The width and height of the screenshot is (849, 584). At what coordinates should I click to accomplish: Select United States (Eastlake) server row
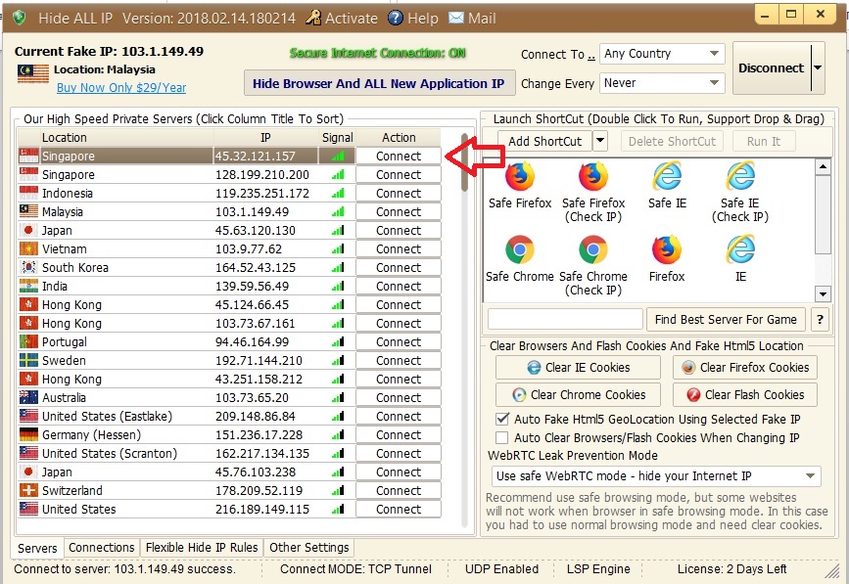[x=229, y=416]
